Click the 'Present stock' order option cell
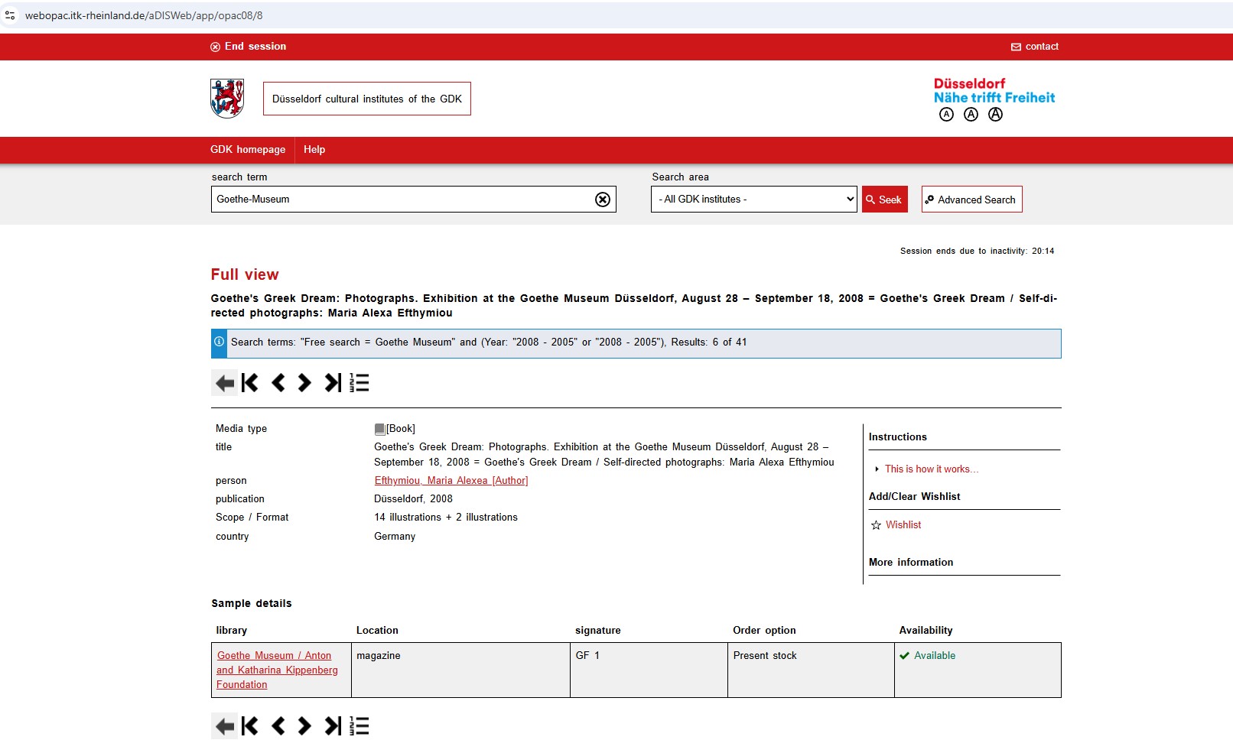This screenshot has height=740, width=1233. 811,670
